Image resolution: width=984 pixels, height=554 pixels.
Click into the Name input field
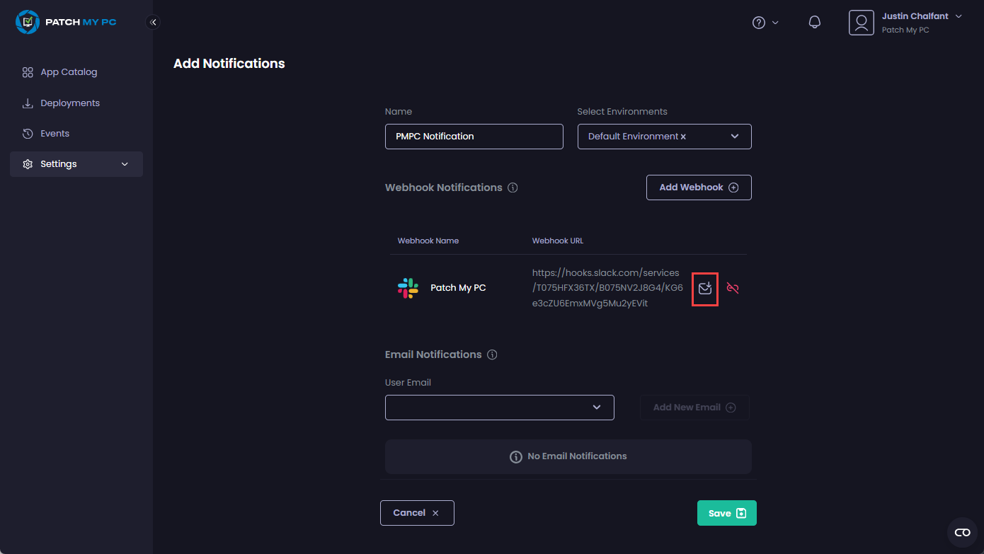pos(474,137)
